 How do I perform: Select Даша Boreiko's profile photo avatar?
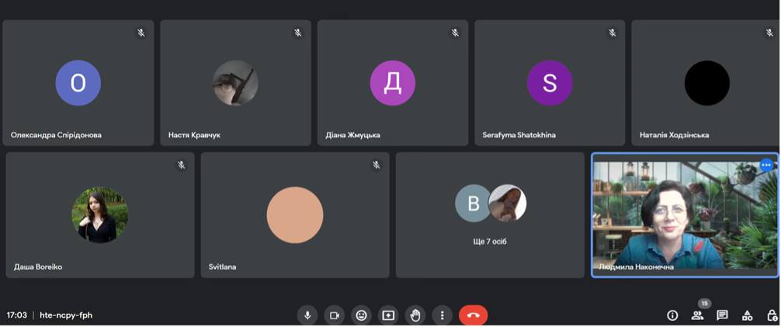pyautogui.click(x=100, y=215)
